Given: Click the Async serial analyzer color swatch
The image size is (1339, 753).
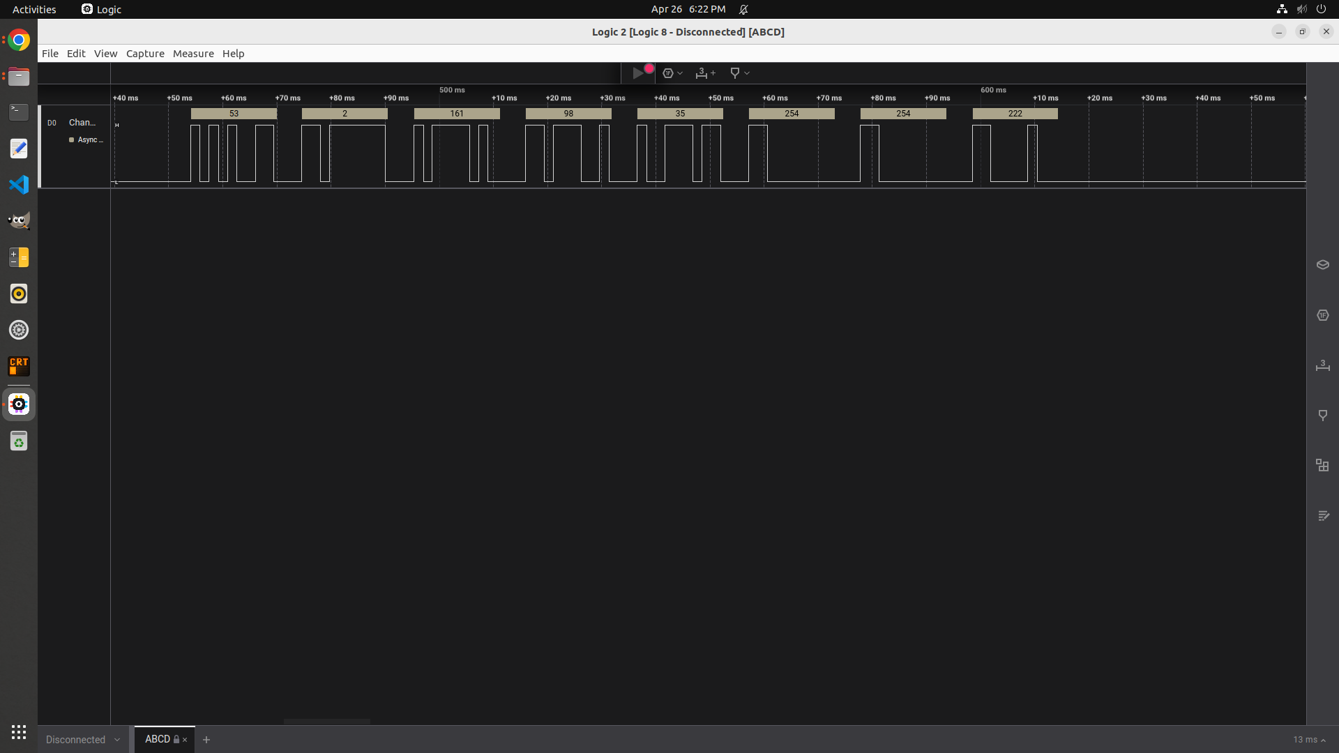Looking at the screenshot, I should tap(71, 140).
